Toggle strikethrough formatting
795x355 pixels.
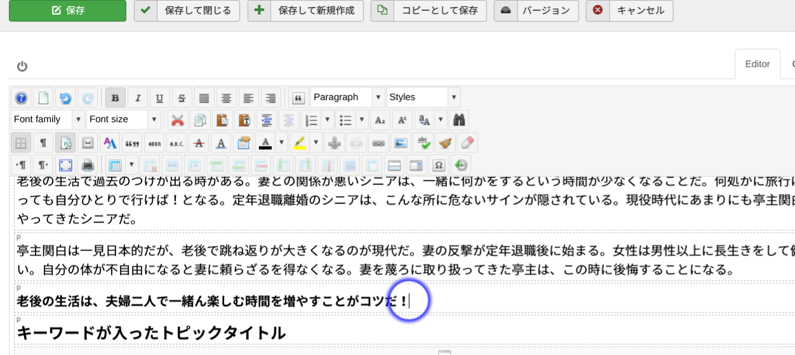click(182, 98)
